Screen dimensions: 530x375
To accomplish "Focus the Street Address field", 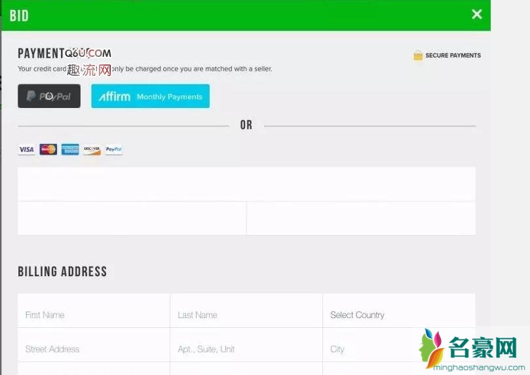I will pyautogui.click(x=94, y=349).
